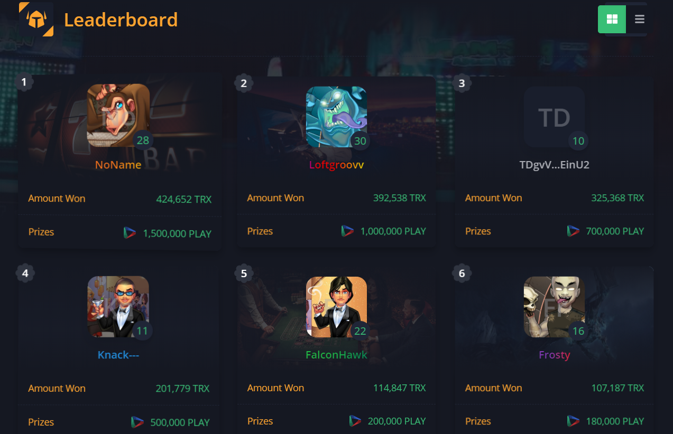673x434 pixels.
Task: Click the orange helmet logo icon
Action: tap(36, 20)
